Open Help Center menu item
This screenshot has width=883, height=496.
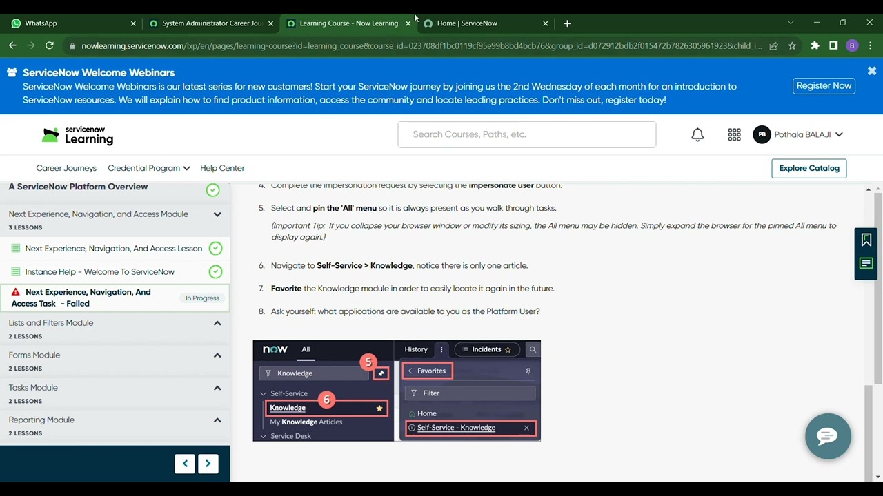click(222, 168)
